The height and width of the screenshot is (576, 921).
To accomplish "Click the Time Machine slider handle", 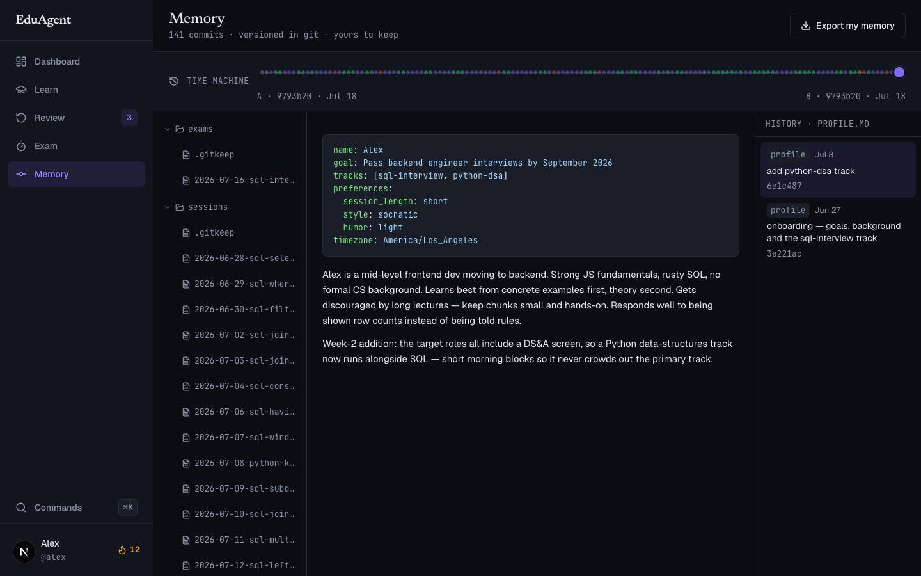I will tap(899, 72).
